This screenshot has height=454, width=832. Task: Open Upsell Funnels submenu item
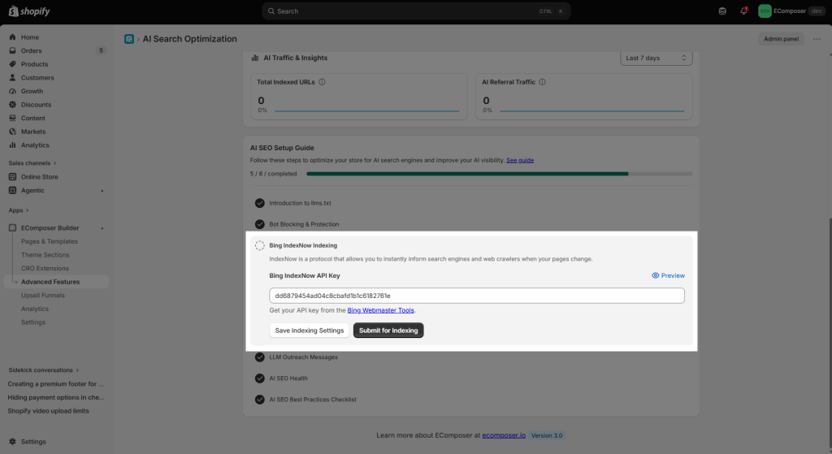click(43, 296)
